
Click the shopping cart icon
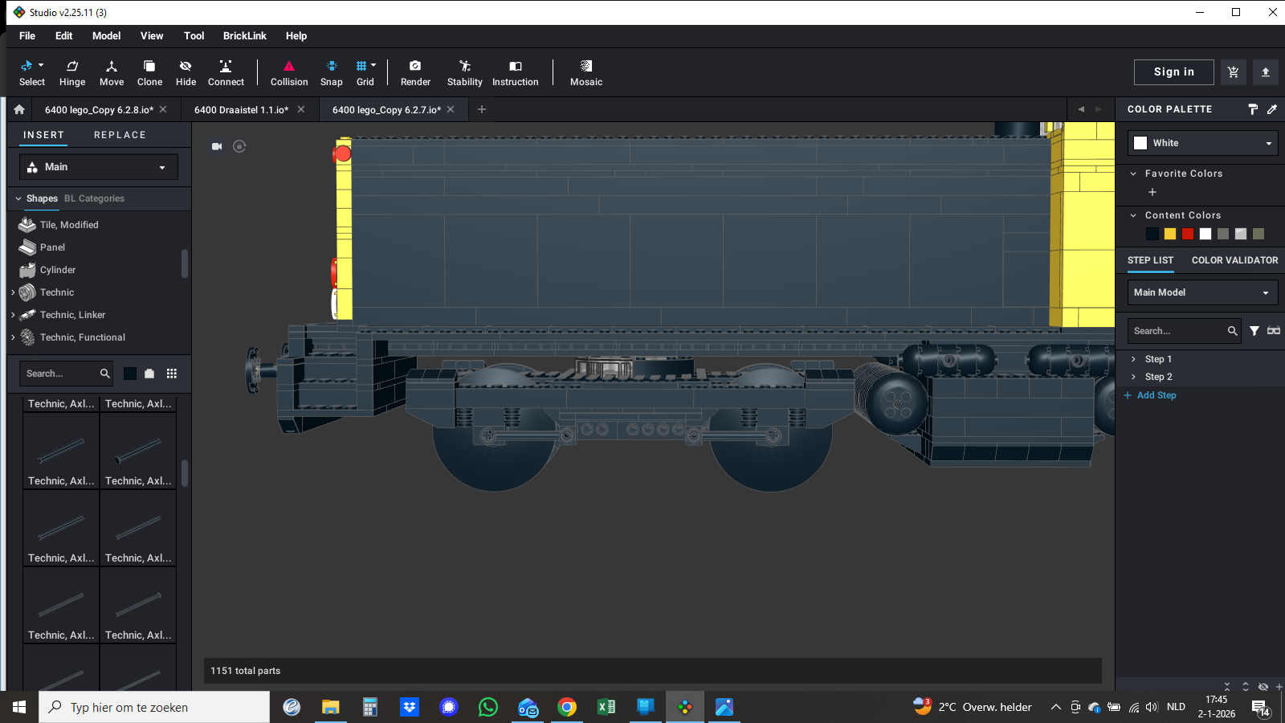click(x=1233, y=72)
